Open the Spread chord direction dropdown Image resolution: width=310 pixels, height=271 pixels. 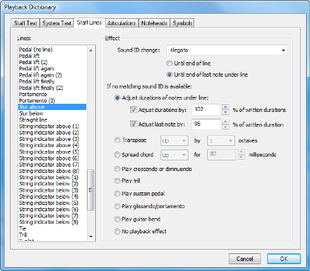[175, 155]
